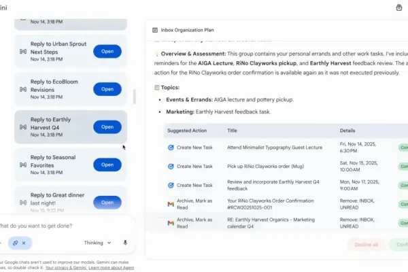Click Gmail icon beside Great dinner reply

[x=23, y=203]
